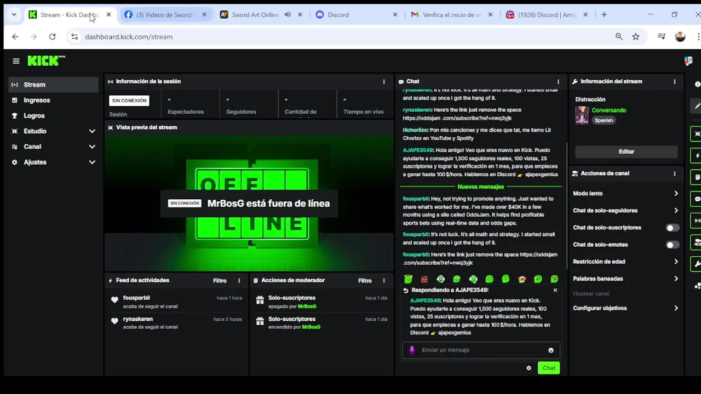Open Filtro in Acciones de moderador

365,281
